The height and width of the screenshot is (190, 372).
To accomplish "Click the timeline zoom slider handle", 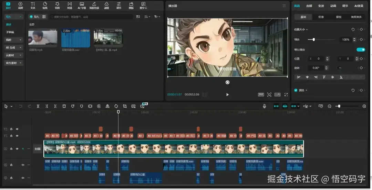I will click(x=339, y=106).
